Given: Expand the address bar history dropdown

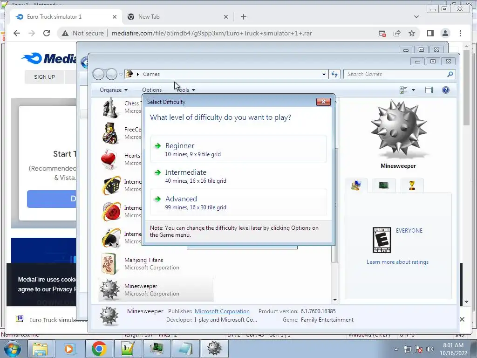Looking at the screenshot, I should pos(324,74).
